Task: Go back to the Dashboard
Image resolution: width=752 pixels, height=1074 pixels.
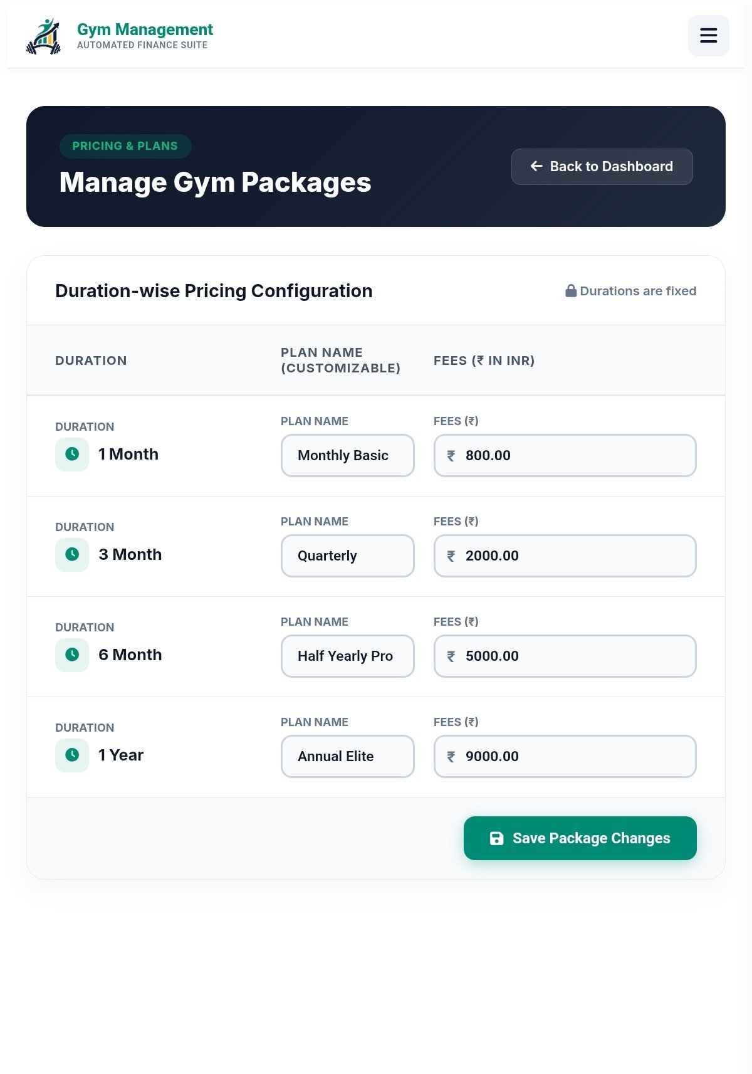Action: [602, 167]
